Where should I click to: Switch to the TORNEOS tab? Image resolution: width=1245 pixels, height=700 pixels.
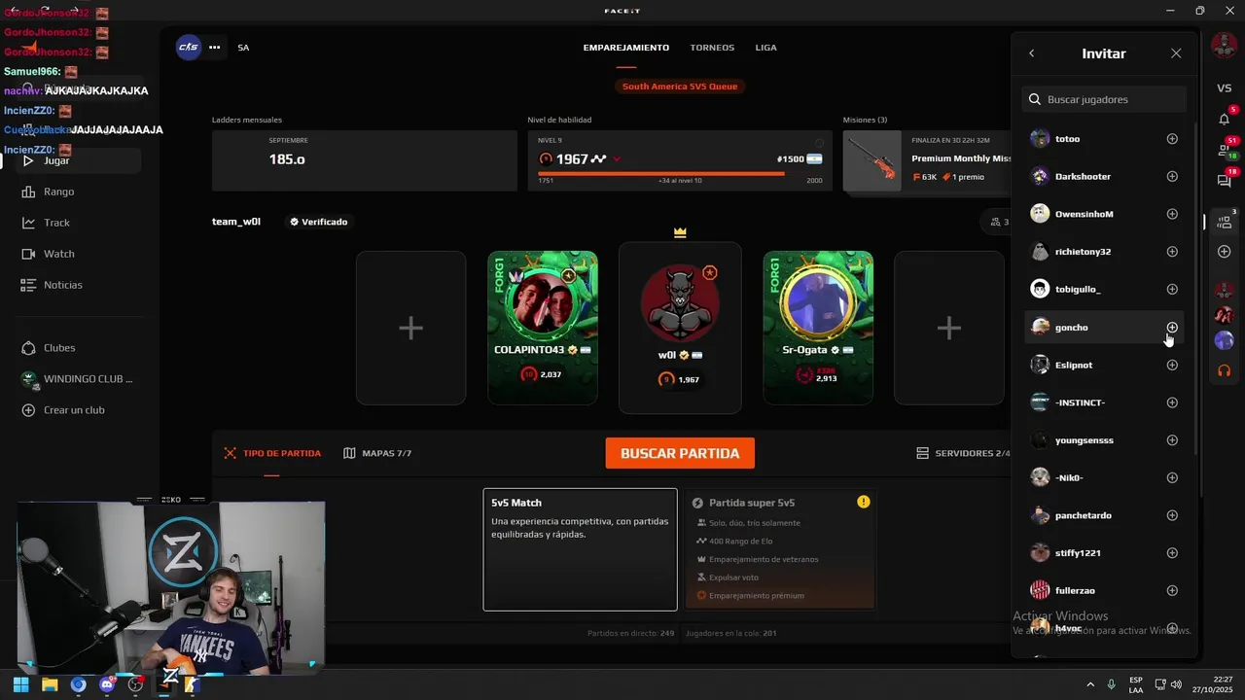click(x=712, y=48)
